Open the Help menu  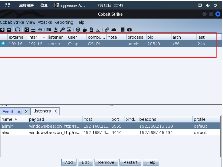point(80,22)
